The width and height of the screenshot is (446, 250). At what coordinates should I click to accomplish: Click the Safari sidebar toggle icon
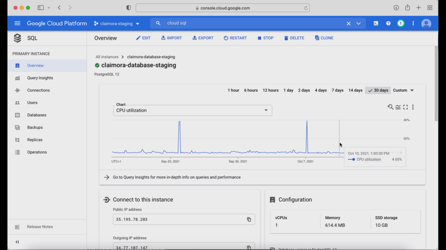point(41,8)
